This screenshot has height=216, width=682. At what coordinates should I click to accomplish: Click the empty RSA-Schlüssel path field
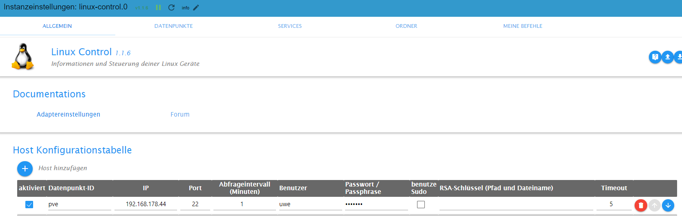tap(516, 204)
